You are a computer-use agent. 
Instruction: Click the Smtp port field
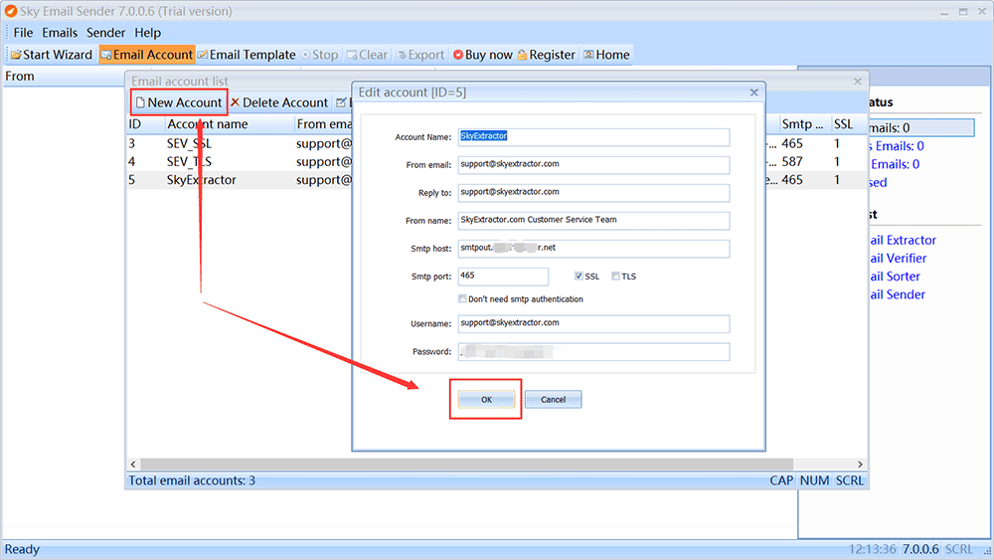502,277
